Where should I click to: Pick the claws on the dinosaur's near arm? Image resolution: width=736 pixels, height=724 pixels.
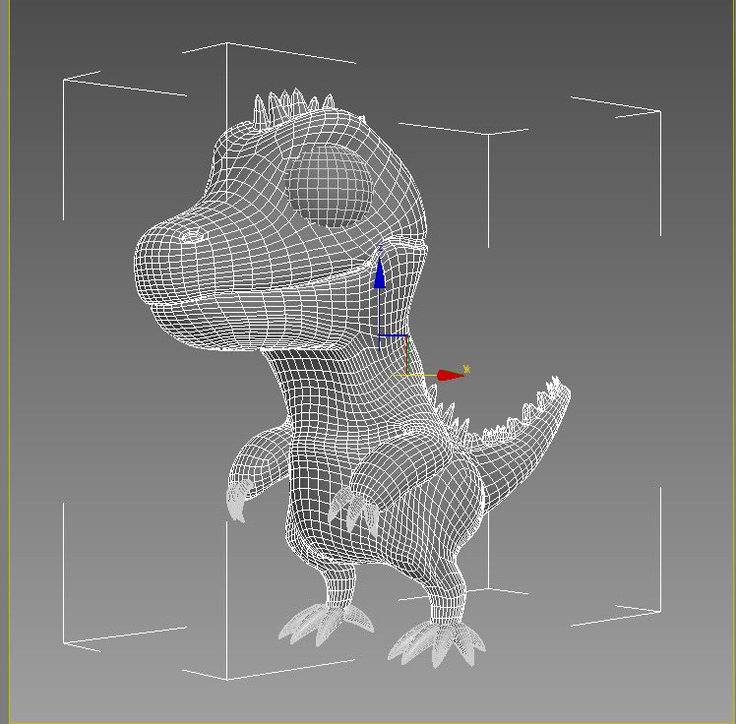pos(353,512)
